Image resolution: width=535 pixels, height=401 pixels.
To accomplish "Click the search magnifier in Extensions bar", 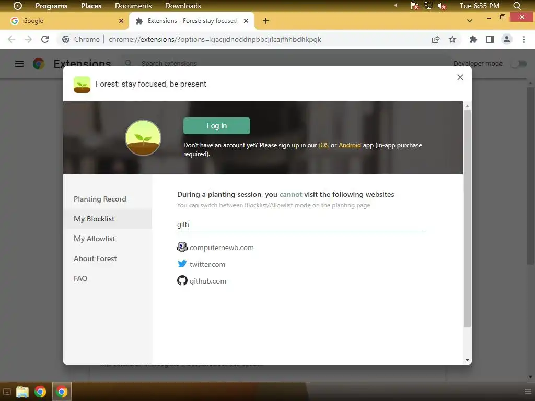I will click(x=128, y=63).
